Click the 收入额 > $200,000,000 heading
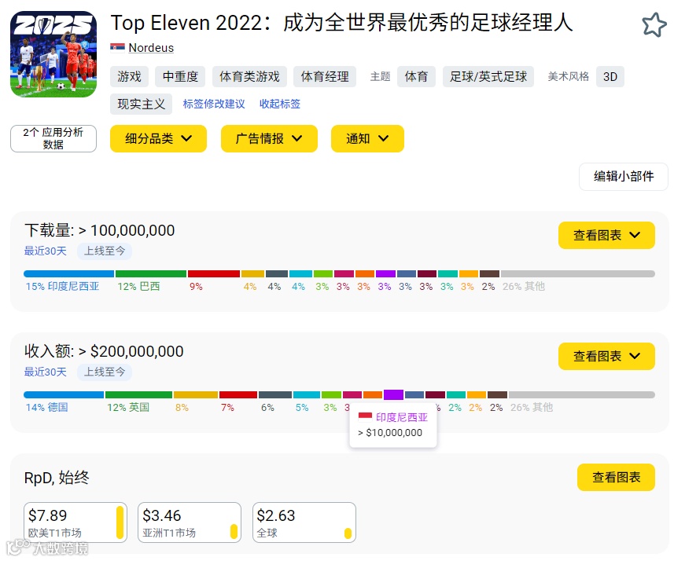Viewport: 674px width, 561px height. click(x=104, y=352)
